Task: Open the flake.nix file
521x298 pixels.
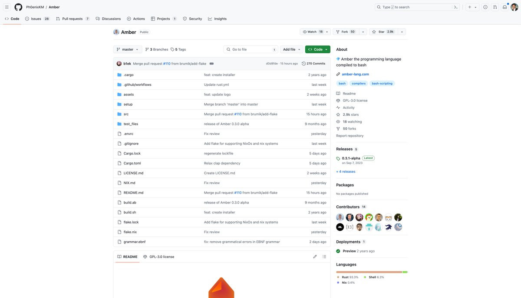Action: pyautogui.click(x=130, y=232)
